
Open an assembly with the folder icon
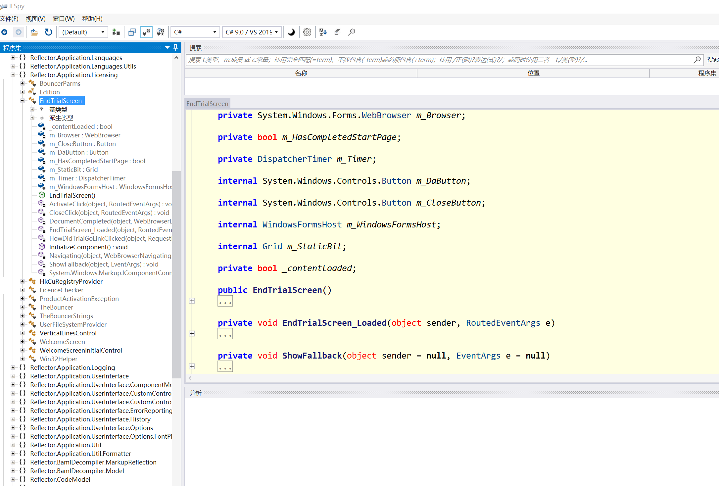coord(34,32)
